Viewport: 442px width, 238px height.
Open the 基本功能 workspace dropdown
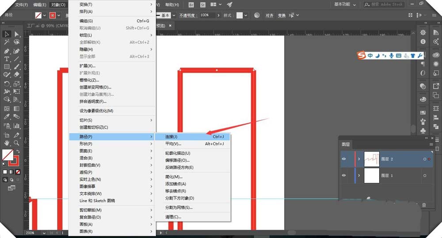(345, 4)
